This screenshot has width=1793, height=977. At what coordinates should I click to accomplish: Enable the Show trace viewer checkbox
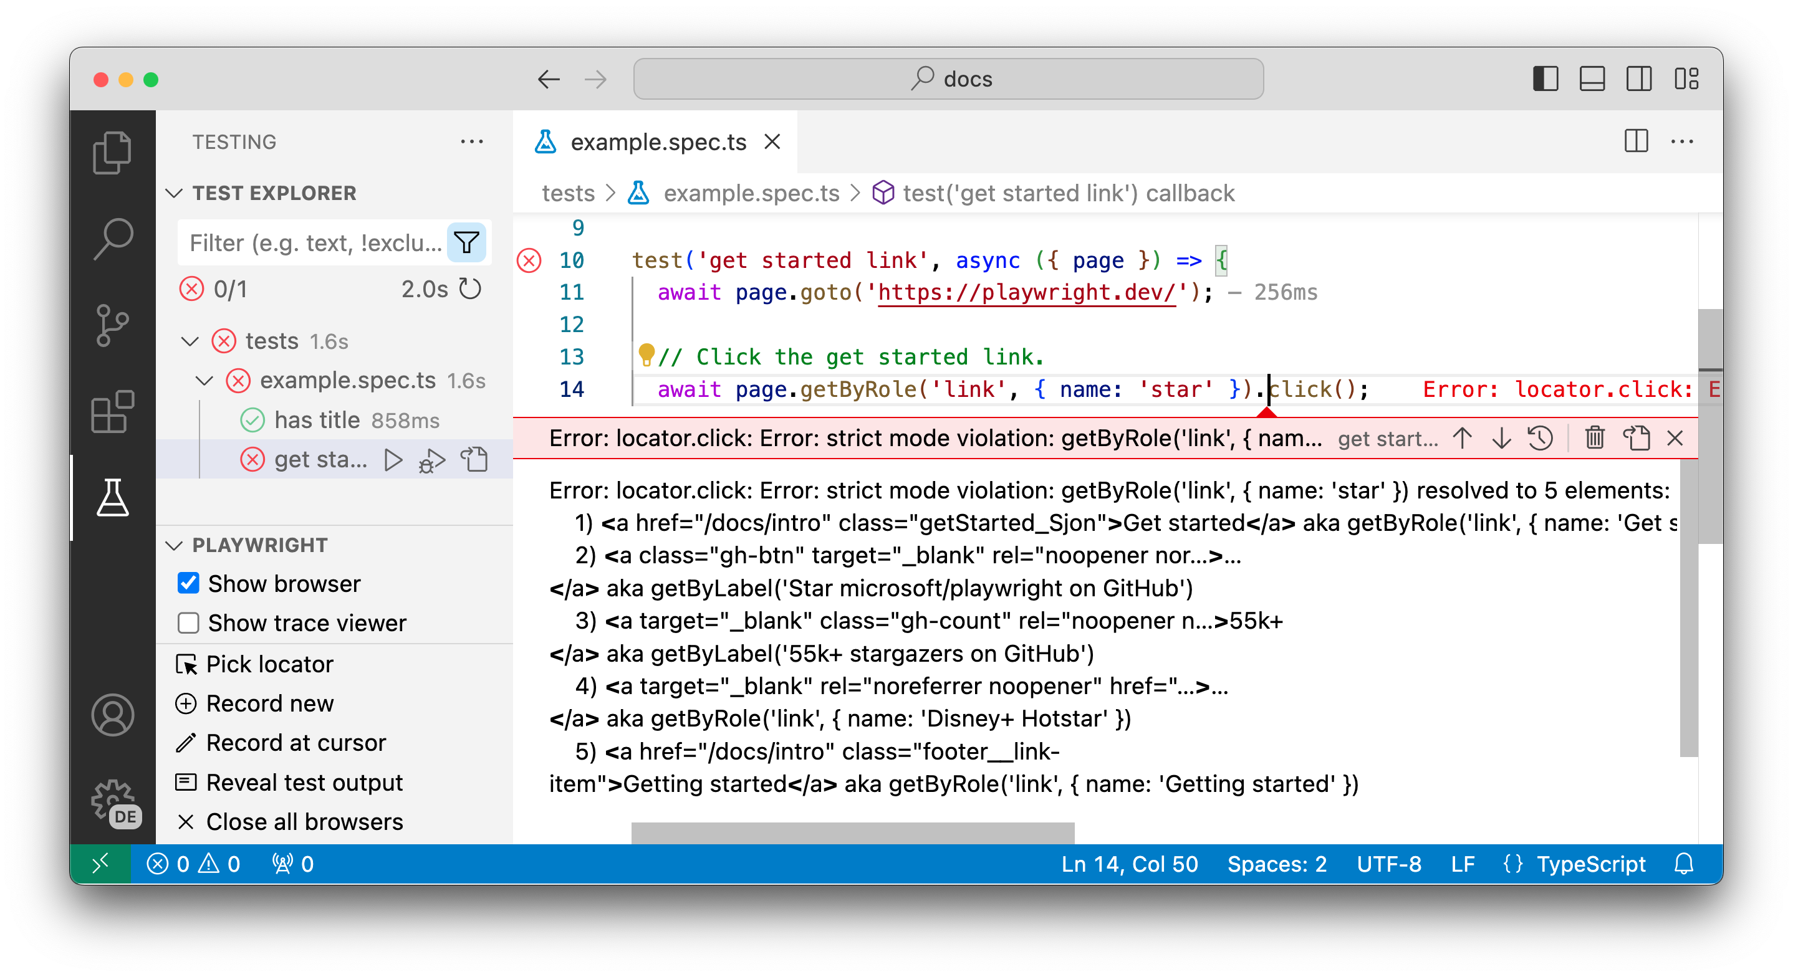[x=189, y=623]
